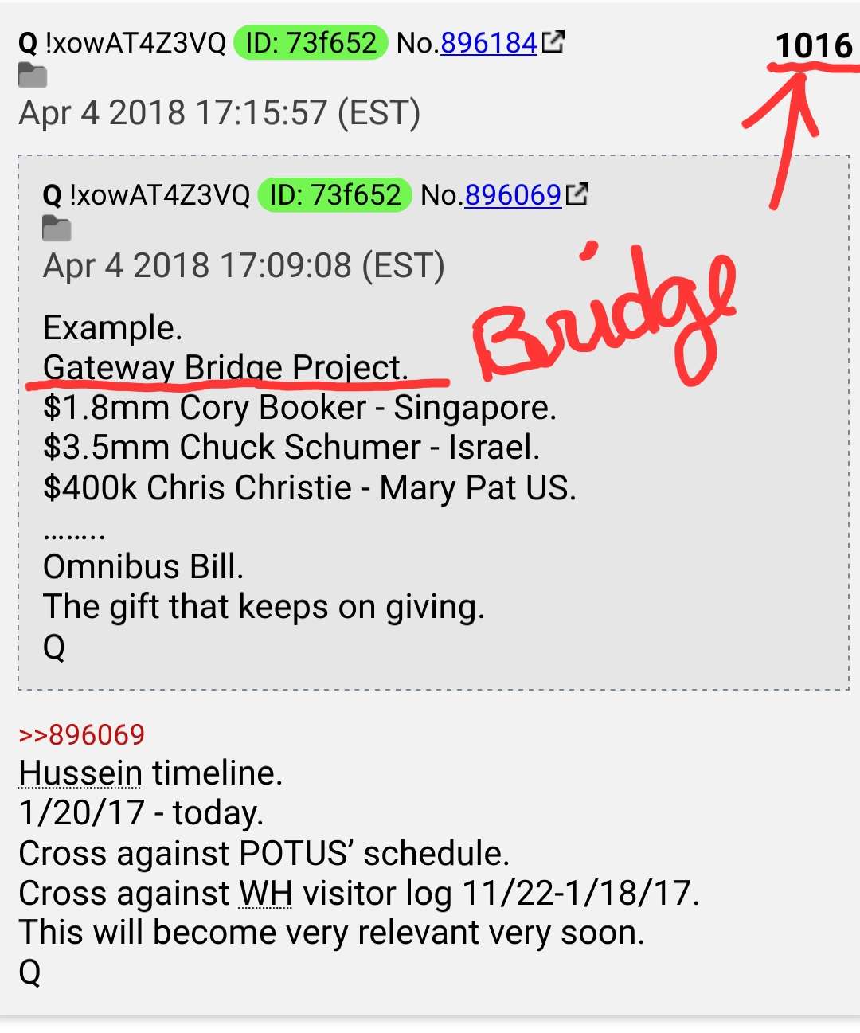Click the Gateway Bridge Project line

coord(225,368)
